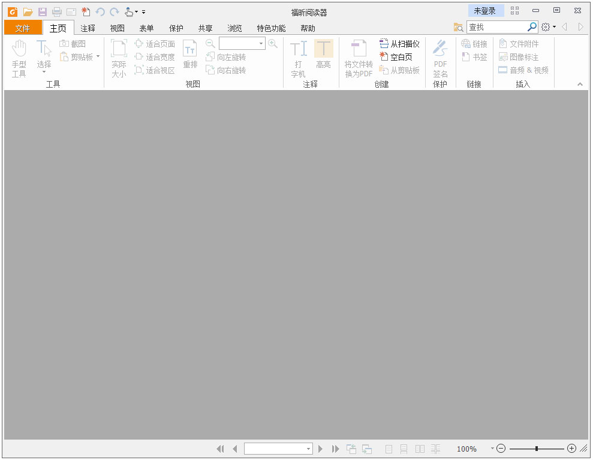
Task: Add a file attachment (文件附件)
Action: [522, 43]
